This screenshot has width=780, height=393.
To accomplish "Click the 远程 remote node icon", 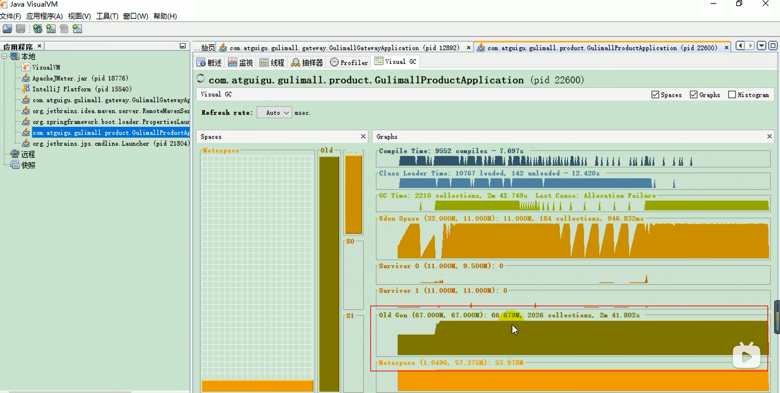I will (15, 154).
